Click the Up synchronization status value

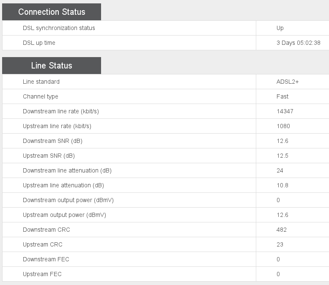pos(280,28)
